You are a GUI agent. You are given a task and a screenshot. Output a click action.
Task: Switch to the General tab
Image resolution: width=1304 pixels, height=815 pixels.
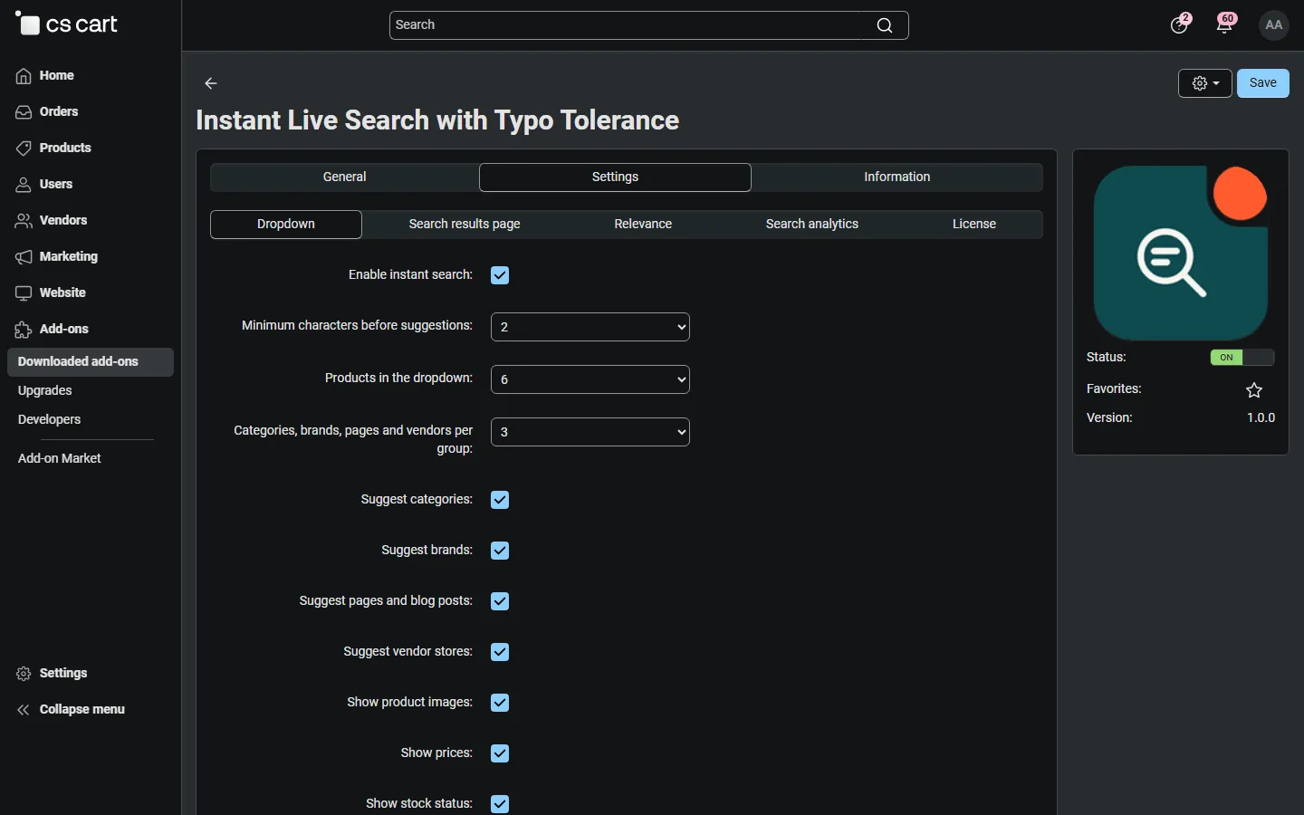[x=345, y=177]
